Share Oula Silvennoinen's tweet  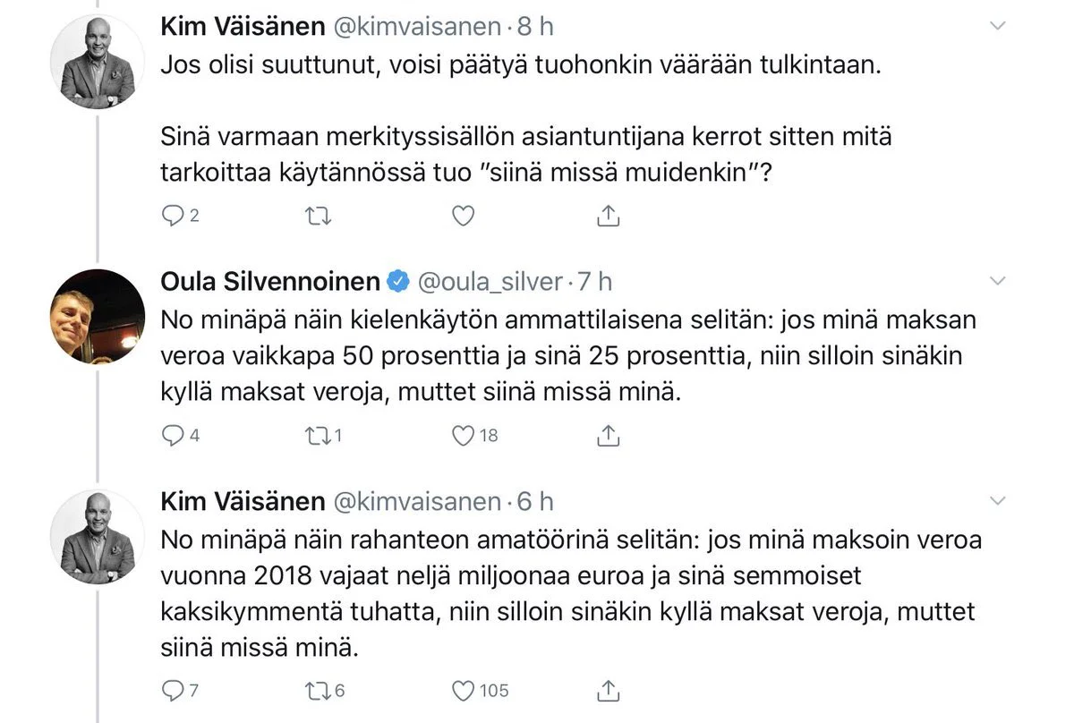tap(608, 436)
